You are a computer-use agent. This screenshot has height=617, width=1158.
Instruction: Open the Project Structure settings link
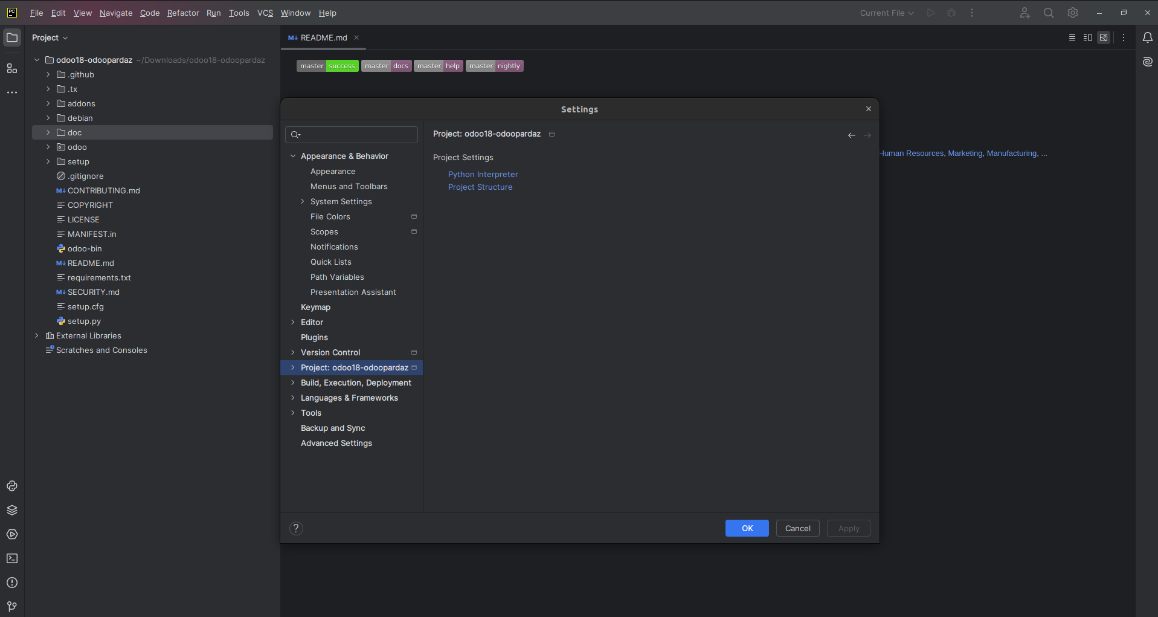tap(480, 187)
